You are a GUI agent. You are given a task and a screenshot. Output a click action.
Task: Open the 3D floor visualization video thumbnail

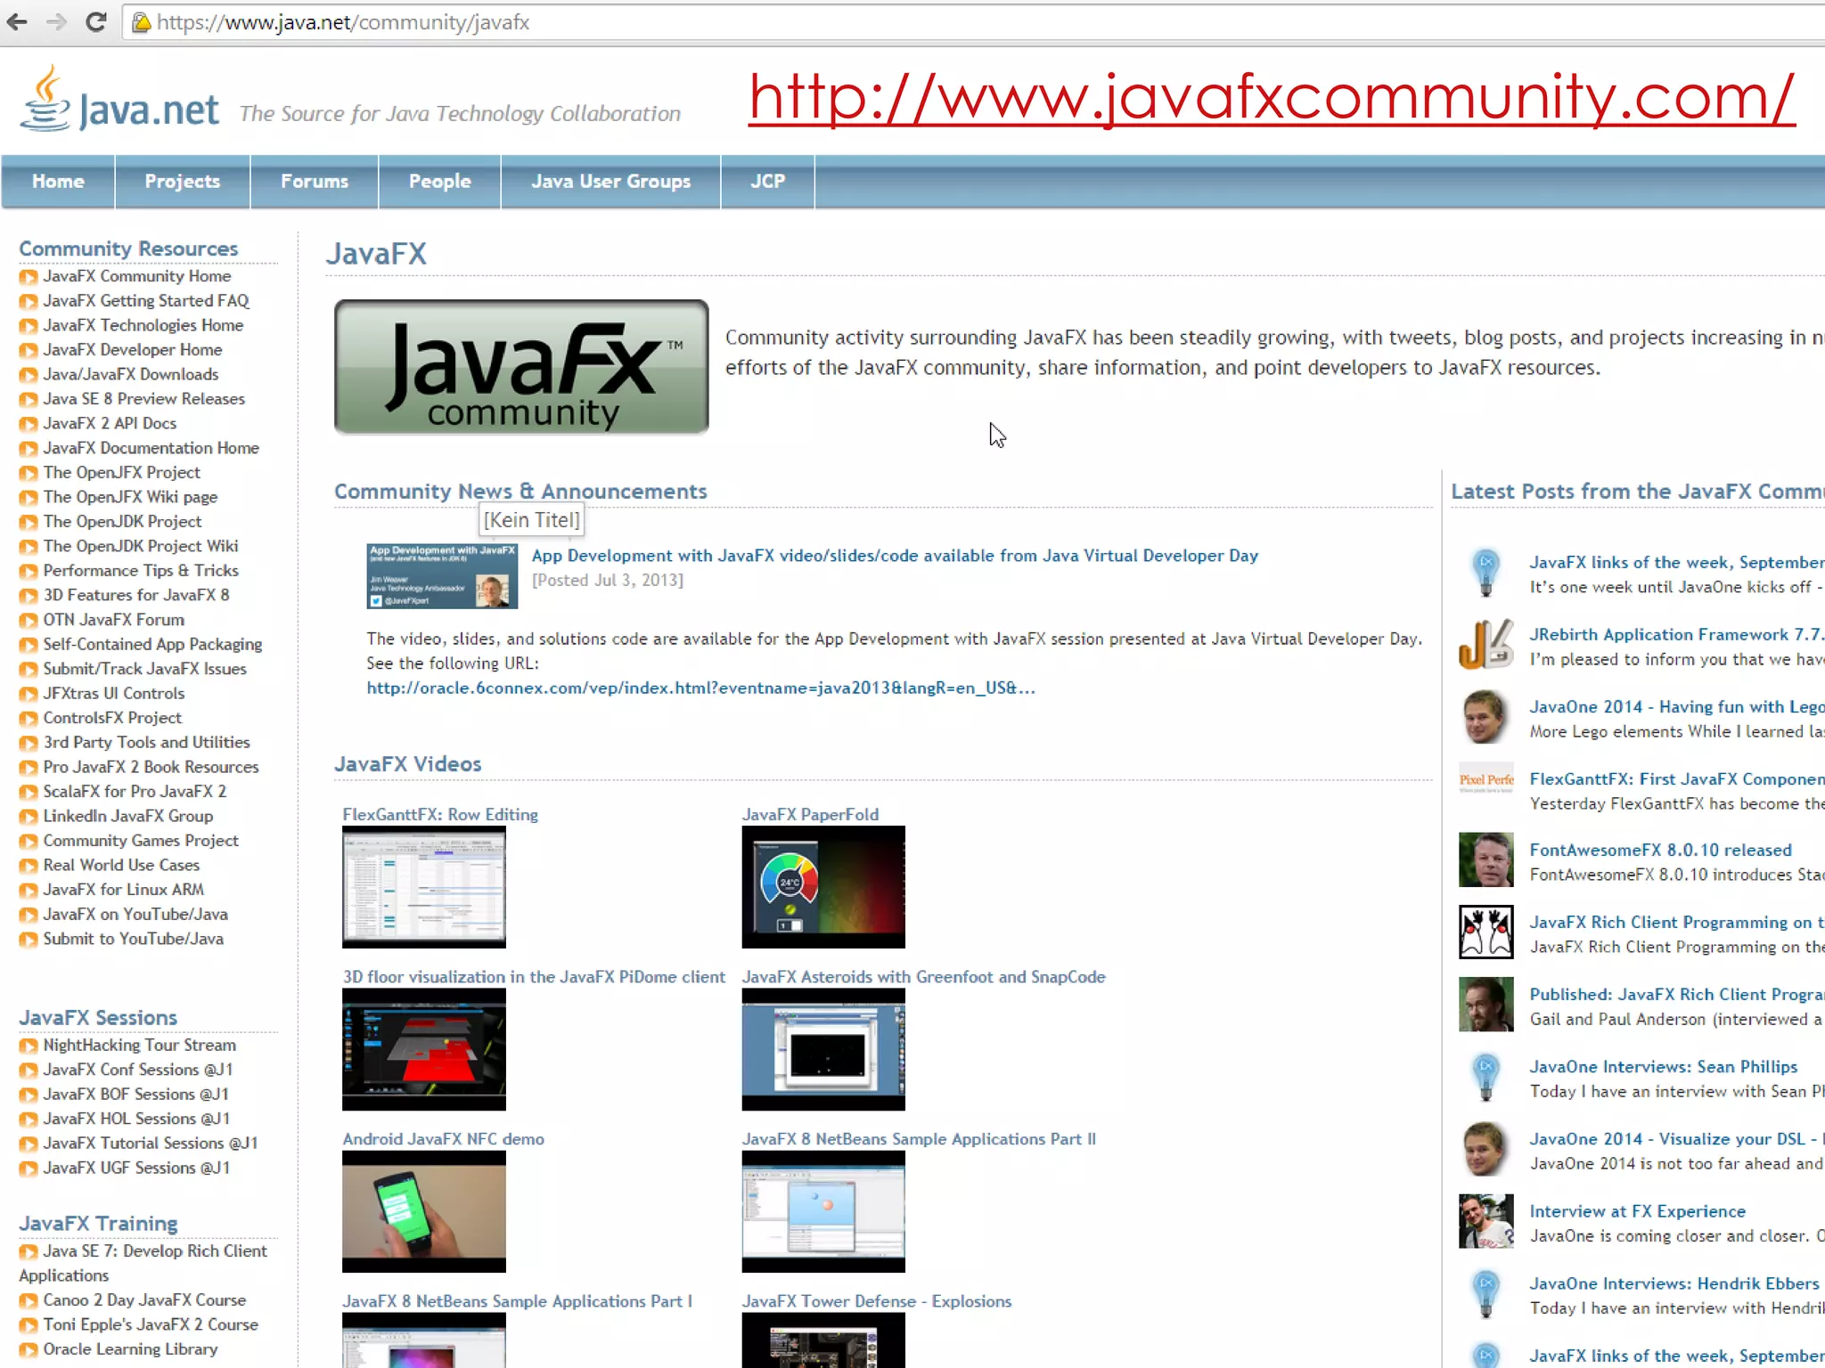pyautogui.click(x=423, y=1049)
